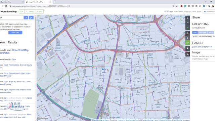The width and height of the screenshot is (215, 121).
Task: Close the Search Results sidebar with X
Action: point(31,42)
